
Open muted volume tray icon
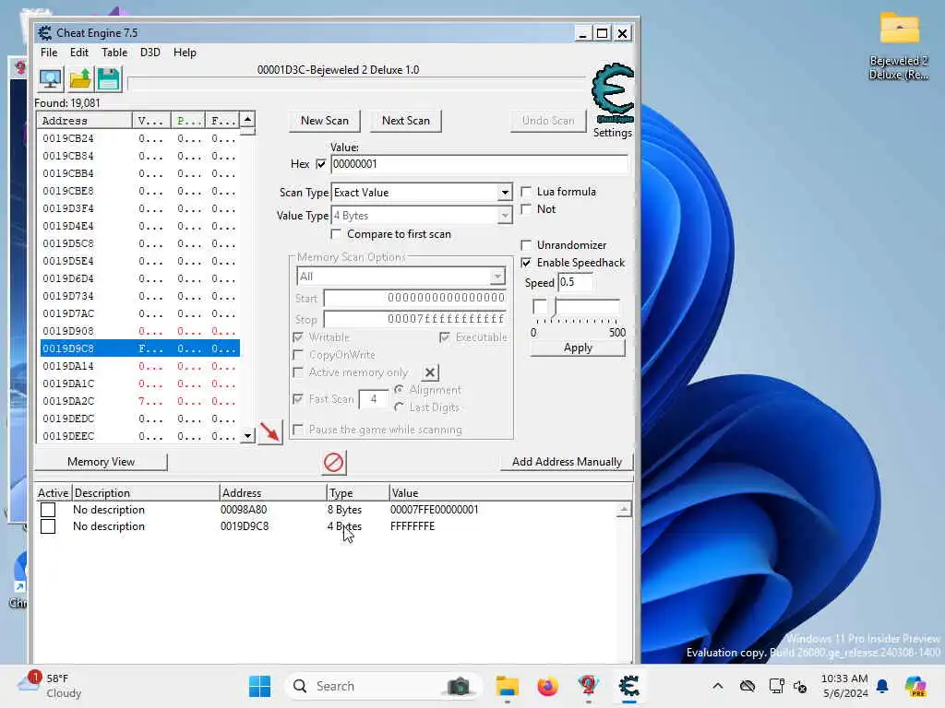click(x=800, y=686)
